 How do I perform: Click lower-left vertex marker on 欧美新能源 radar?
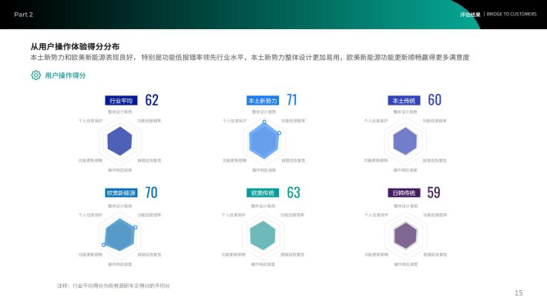click(103, 245)
